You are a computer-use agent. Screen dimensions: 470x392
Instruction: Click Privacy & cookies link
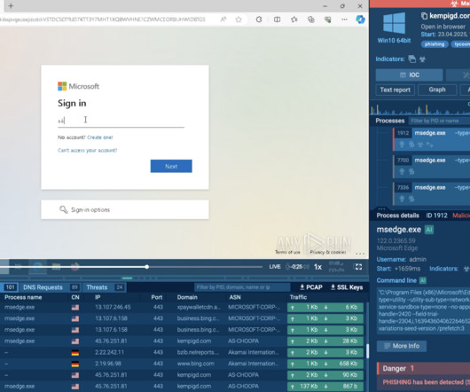tap(328, 252)
